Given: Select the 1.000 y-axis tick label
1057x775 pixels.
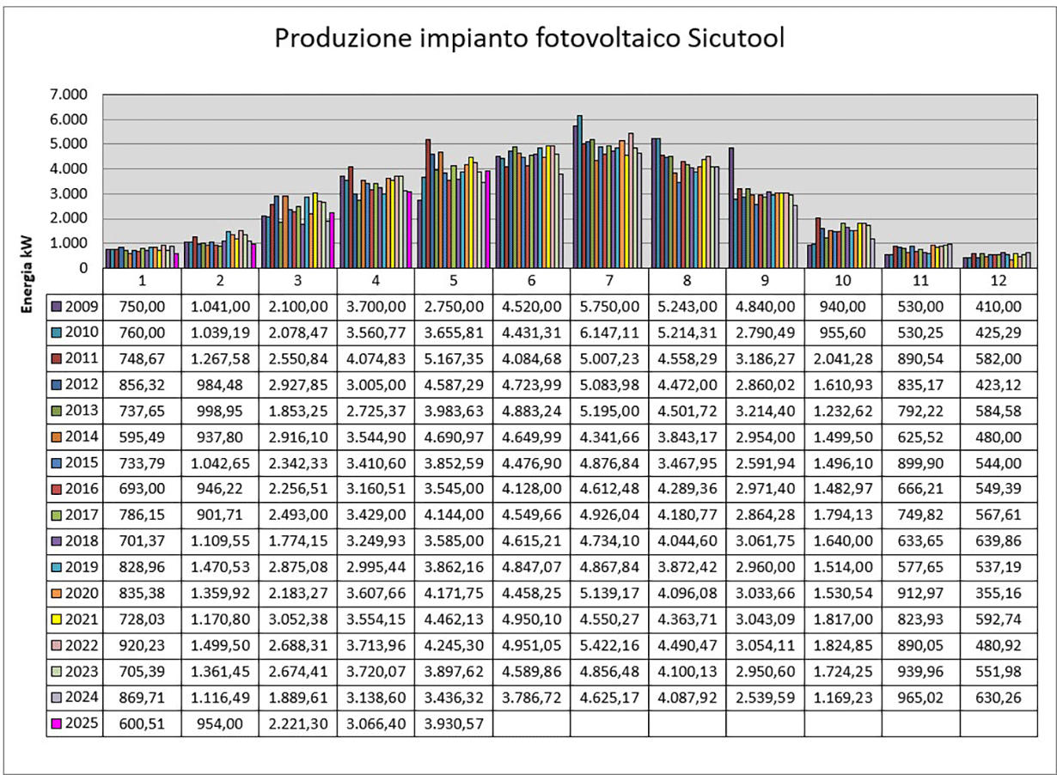Looking at the screenshot, I should [x=70, y=243].
